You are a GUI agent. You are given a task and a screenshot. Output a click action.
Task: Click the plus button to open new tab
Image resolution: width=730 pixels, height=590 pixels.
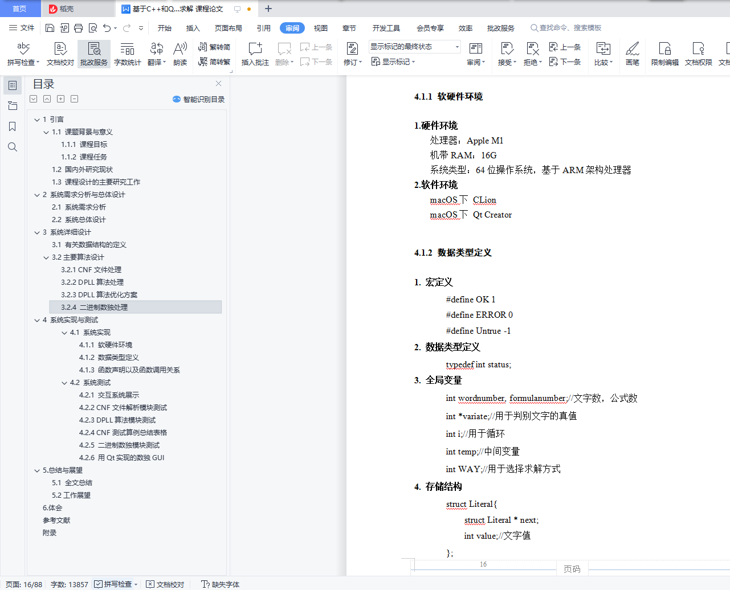pos(268,9)
